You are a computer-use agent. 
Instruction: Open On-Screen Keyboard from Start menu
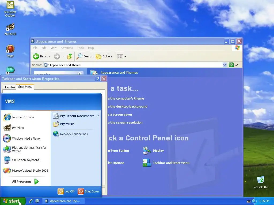(x=26, y=160)
